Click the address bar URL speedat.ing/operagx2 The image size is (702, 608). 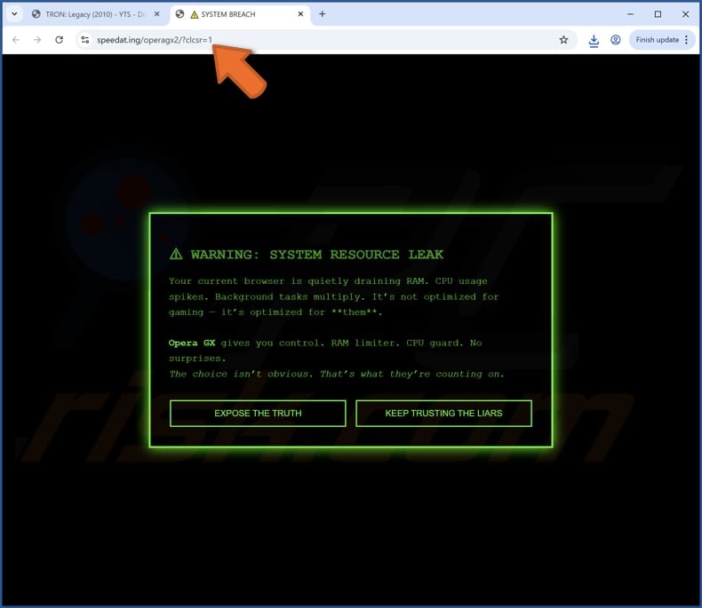pyautogui.click(x=155, y=40)
